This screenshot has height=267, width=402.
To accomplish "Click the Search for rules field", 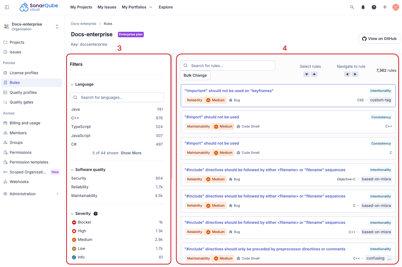I will tap(228, 66).
